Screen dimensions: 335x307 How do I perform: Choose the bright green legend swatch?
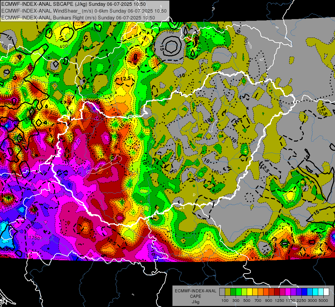239,292
